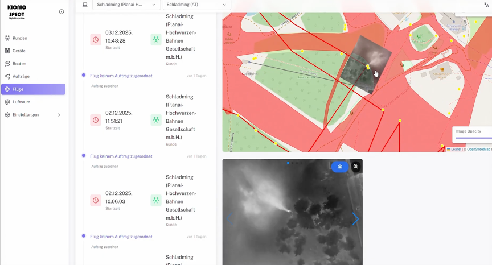Expand the Einstellungen submenu chevron
The image size is (492, 265).
[59, 115]
